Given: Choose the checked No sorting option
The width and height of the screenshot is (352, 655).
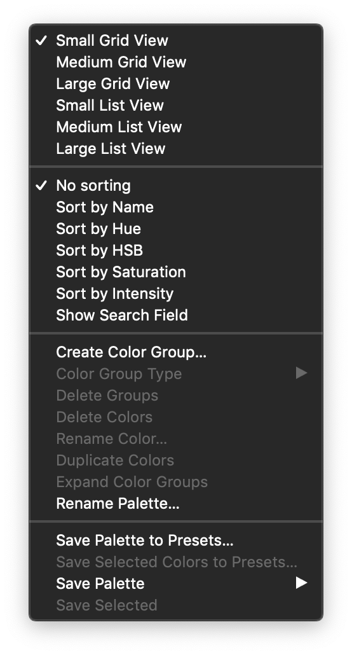Looking at the screenshot, I should coord(176,186).
